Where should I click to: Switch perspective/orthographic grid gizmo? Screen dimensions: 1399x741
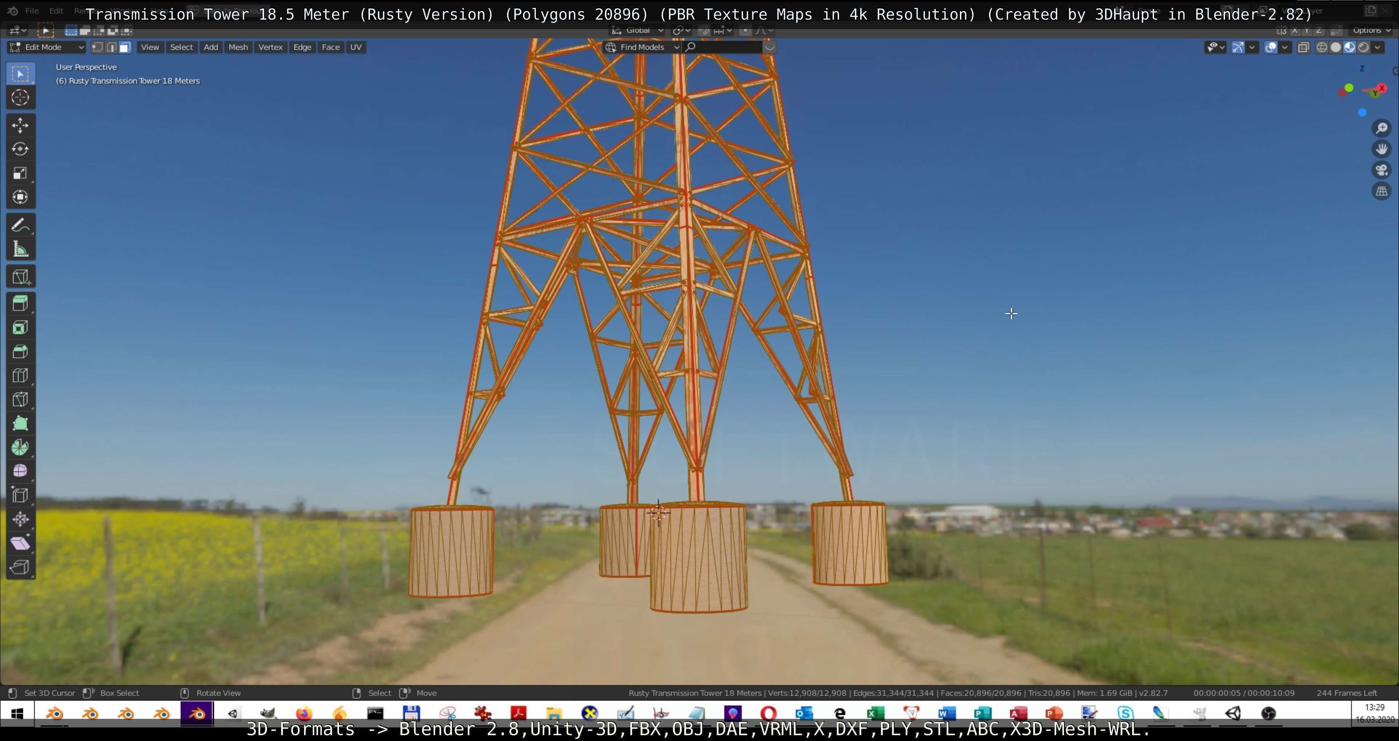point(1382,192)
